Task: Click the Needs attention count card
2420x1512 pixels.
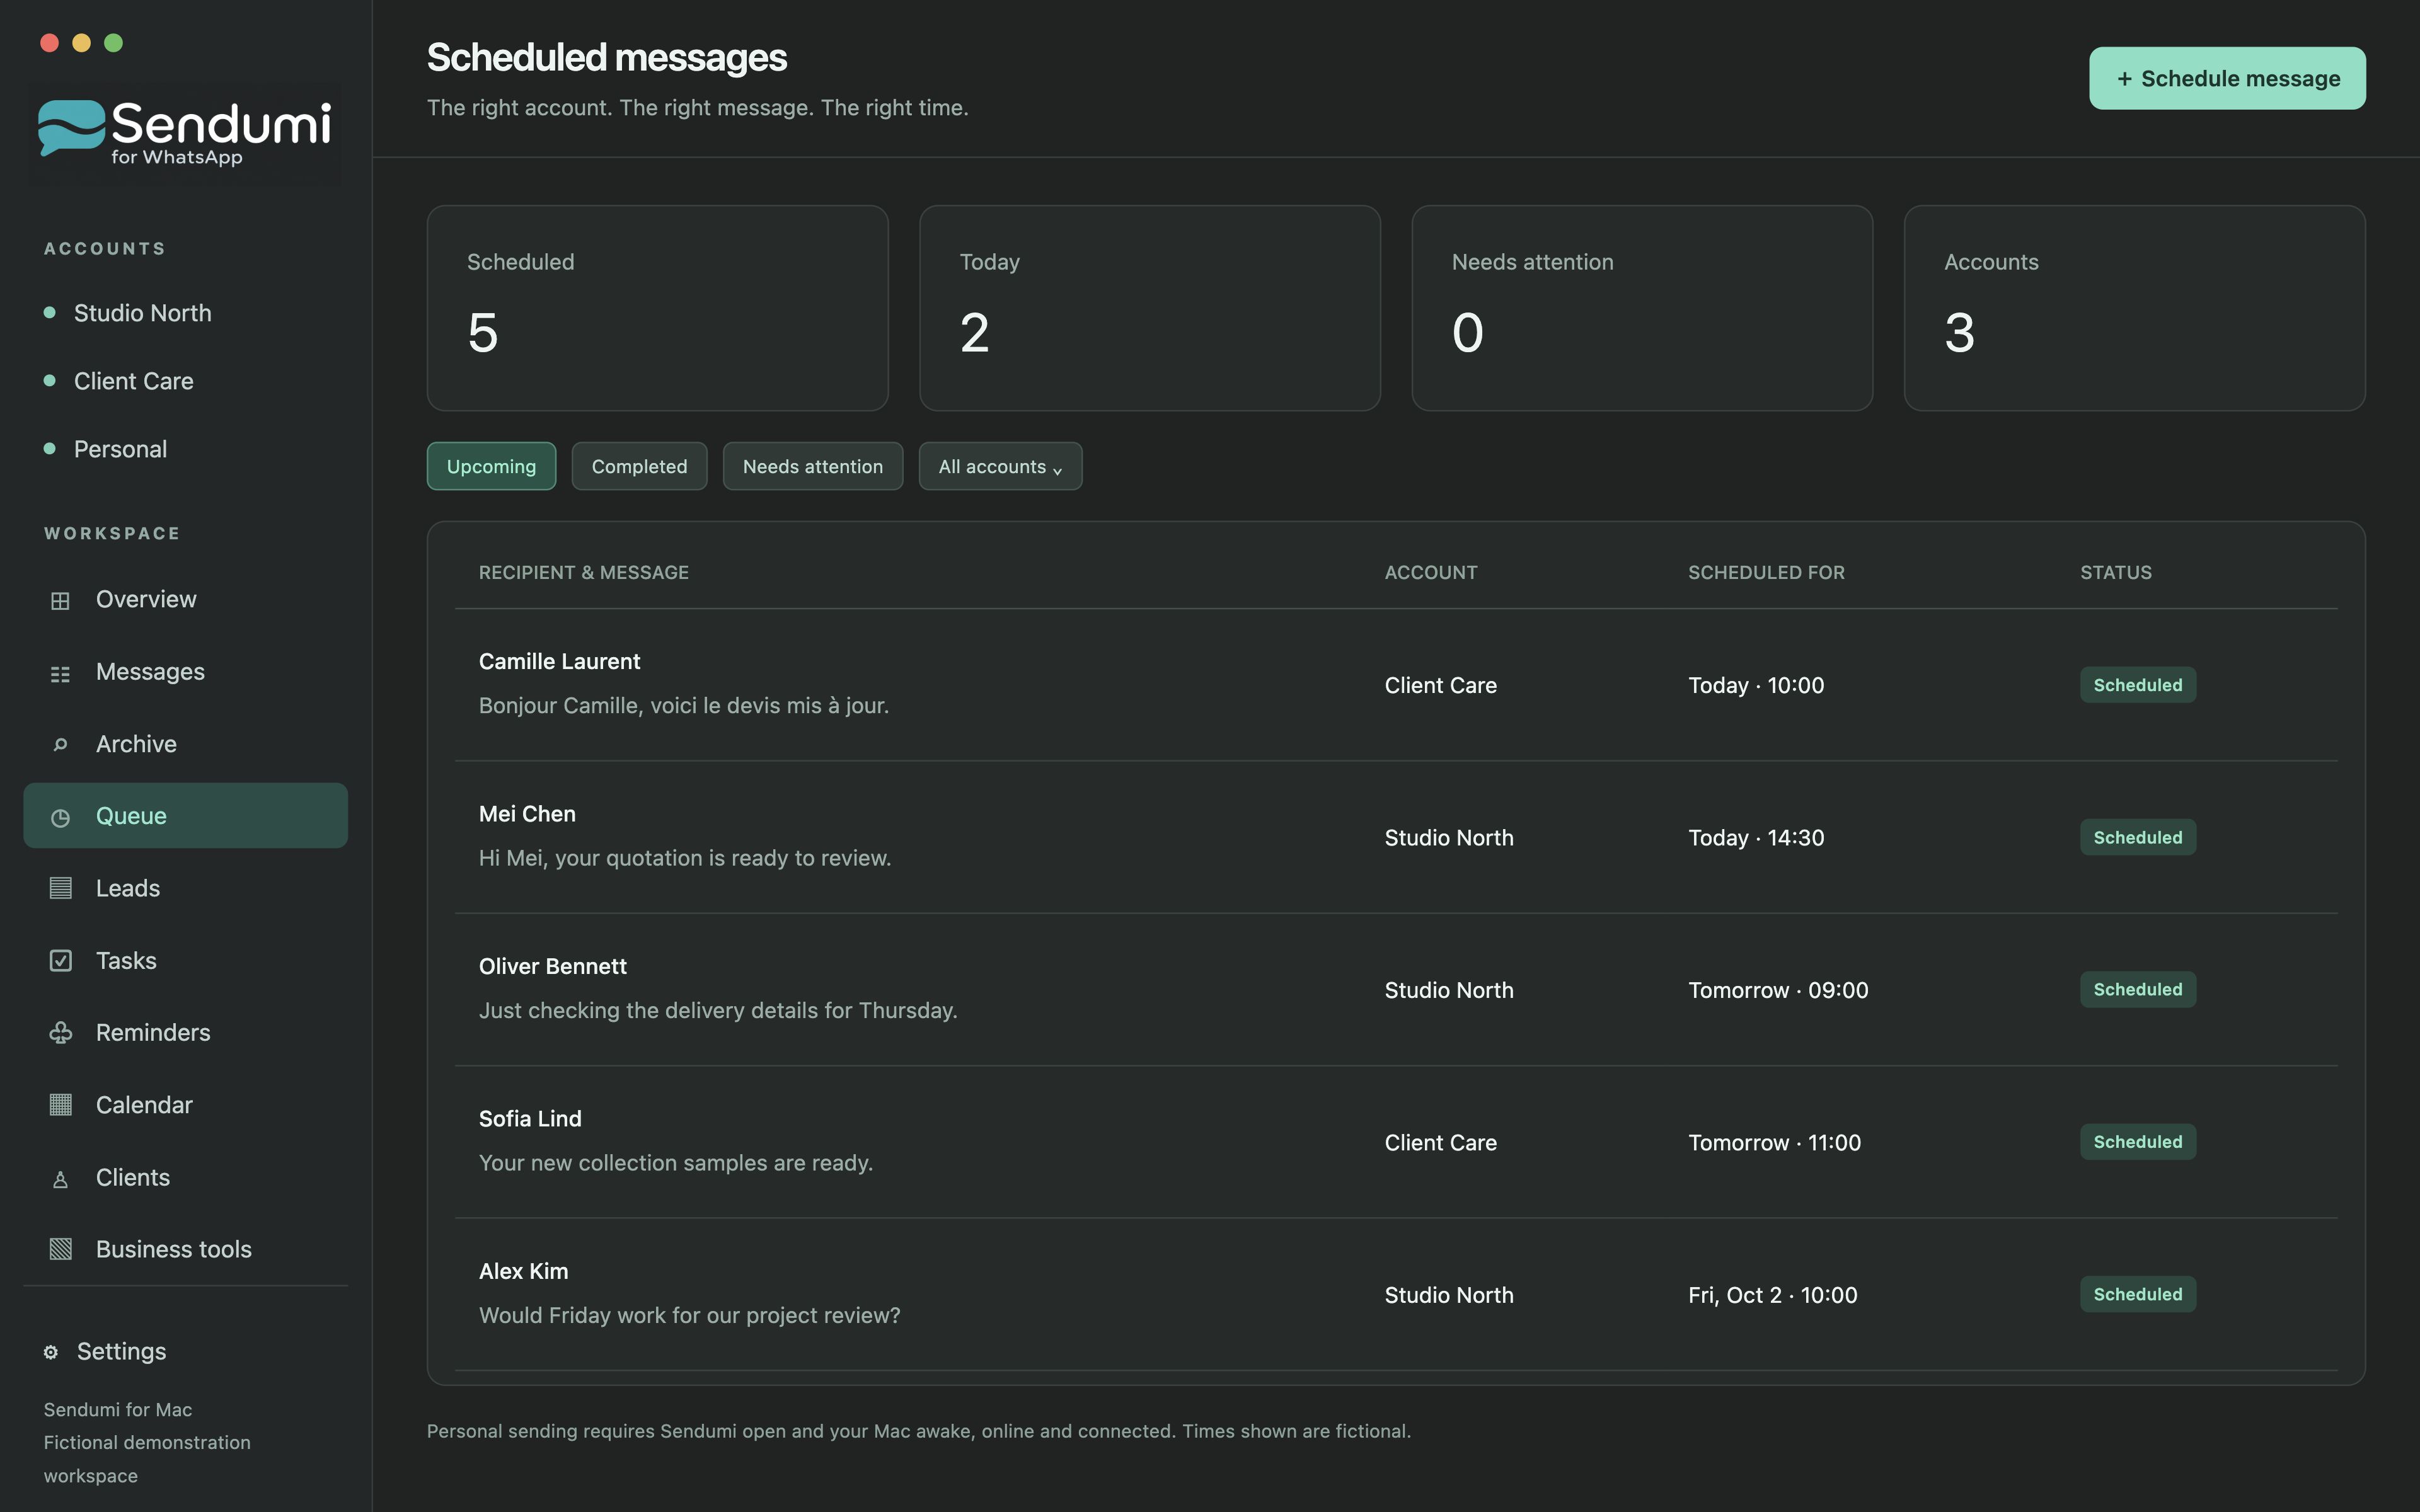Action: 1642,308
